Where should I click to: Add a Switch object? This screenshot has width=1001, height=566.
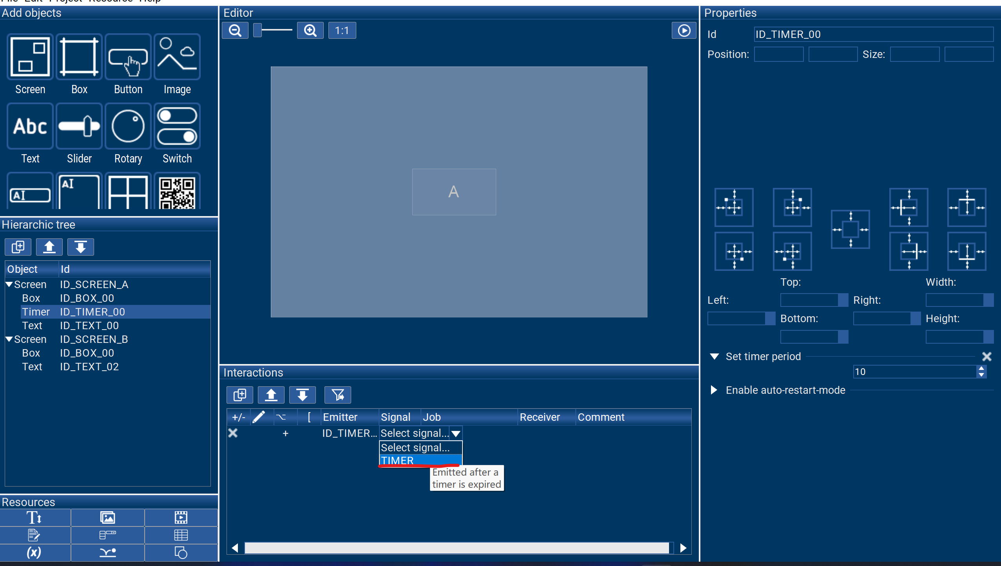tap(177, 126)
